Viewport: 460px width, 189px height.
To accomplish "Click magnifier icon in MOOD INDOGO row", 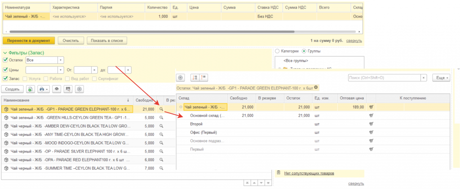I will (161, 143).
